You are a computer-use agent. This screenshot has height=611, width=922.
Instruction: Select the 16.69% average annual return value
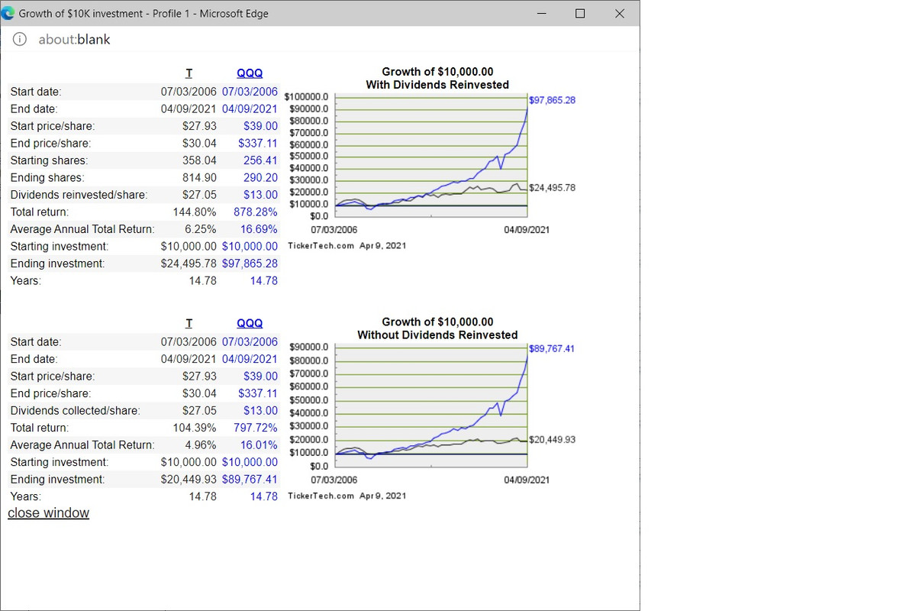click(x=259, y=229)
